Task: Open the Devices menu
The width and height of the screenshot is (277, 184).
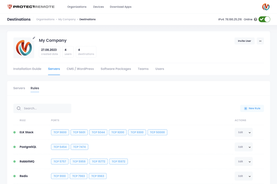Action: coord(98,7)
